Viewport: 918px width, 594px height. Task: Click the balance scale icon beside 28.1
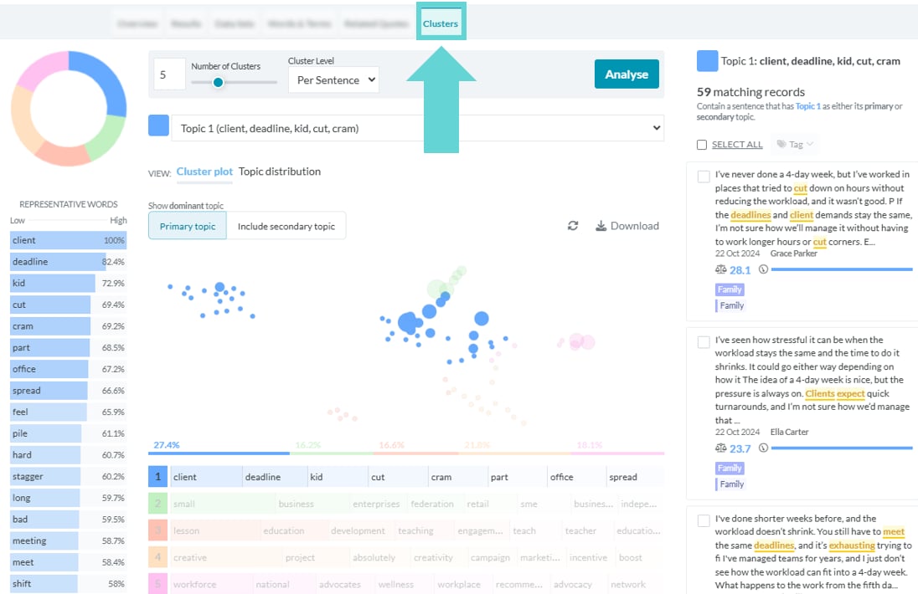pyautogui.click(x=720, y=269)
